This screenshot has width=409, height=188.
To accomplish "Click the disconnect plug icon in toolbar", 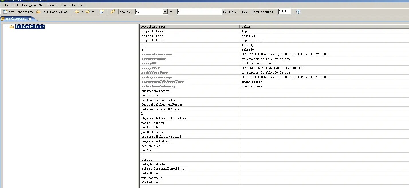I will pos(113,12).
